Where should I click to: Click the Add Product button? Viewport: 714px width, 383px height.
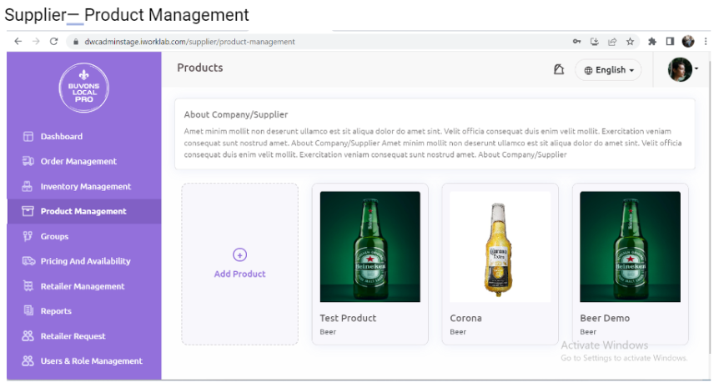239,263
